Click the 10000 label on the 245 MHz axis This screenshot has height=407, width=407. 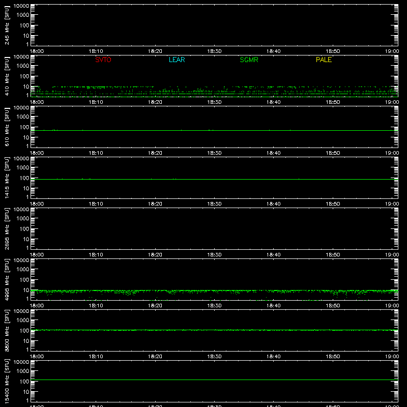click(x=21, y=6)
